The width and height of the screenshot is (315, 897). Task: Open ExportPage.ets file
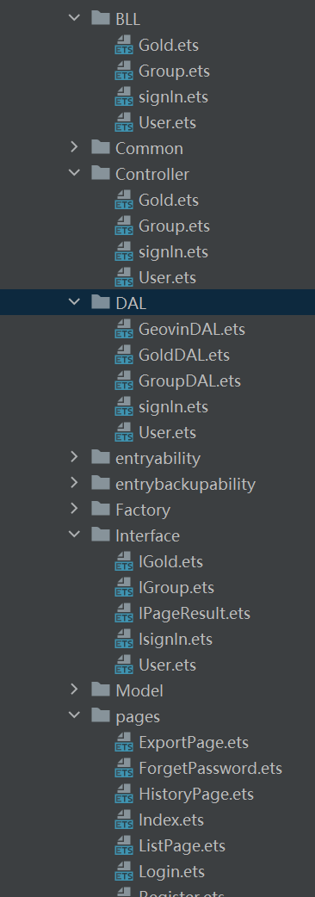pyautogui.click(x=194, y=743)
